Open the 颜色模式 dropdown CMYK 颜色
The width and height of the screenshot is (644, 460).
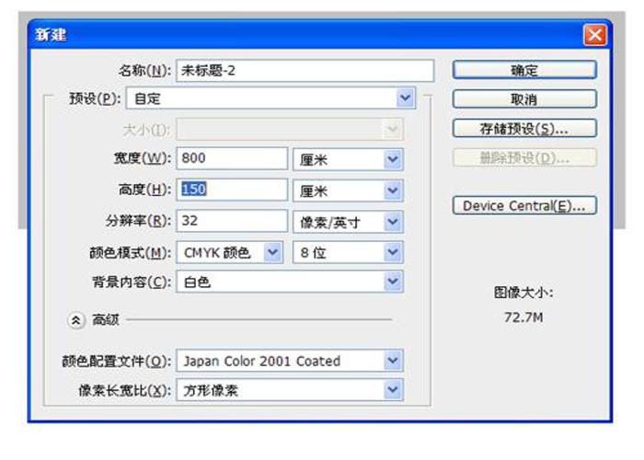[x=230, y=252]
